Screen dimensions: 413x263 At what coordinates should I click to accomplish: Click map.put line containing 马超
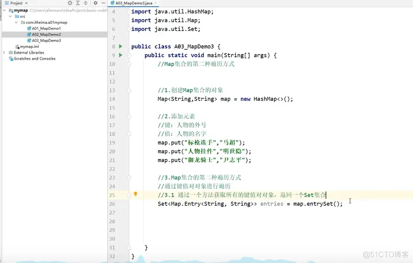tap(201, 143)
